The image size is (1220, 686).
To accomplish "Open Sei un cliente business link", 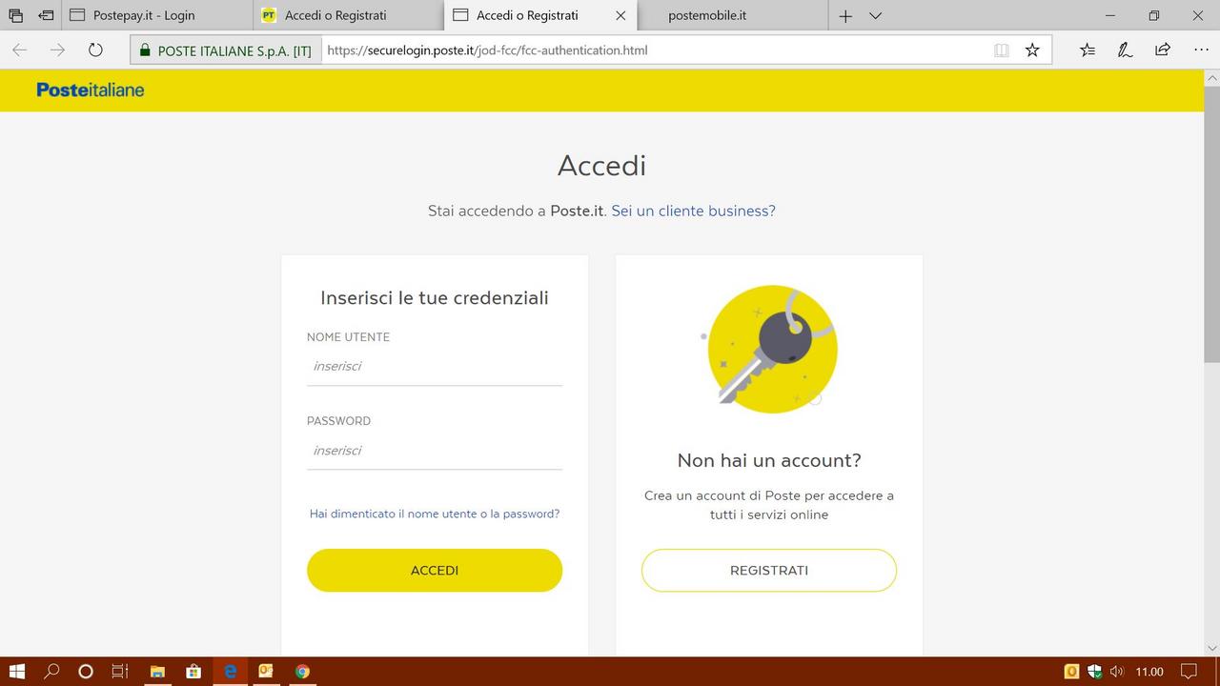I will [x=693, y=211].
